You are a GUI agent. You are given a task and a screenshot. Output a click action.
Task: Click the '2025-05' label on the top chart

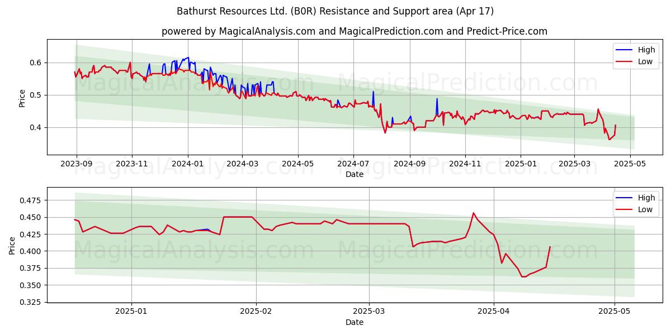630,164
